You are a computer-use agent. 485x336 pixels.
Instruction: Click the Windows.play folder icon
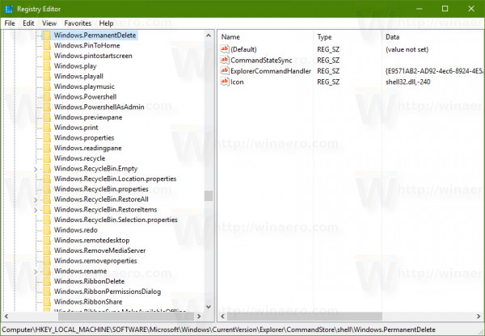(x=47, y=66)
